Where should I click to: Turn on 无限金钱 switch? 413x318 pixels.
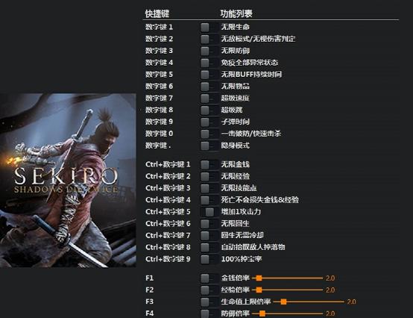pos(209,164)
